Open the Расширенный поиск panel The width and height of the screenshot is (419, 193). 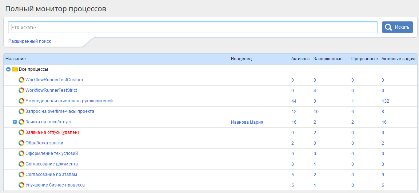pyautogui.click(x=30, y=41)
